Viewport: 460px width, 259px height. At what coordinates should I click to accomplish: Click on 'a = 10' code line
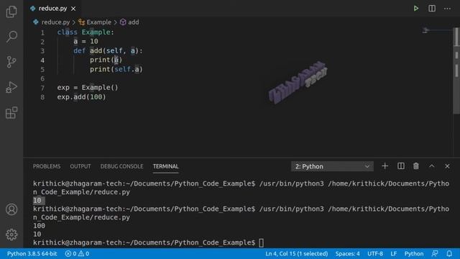coord(86,42)
